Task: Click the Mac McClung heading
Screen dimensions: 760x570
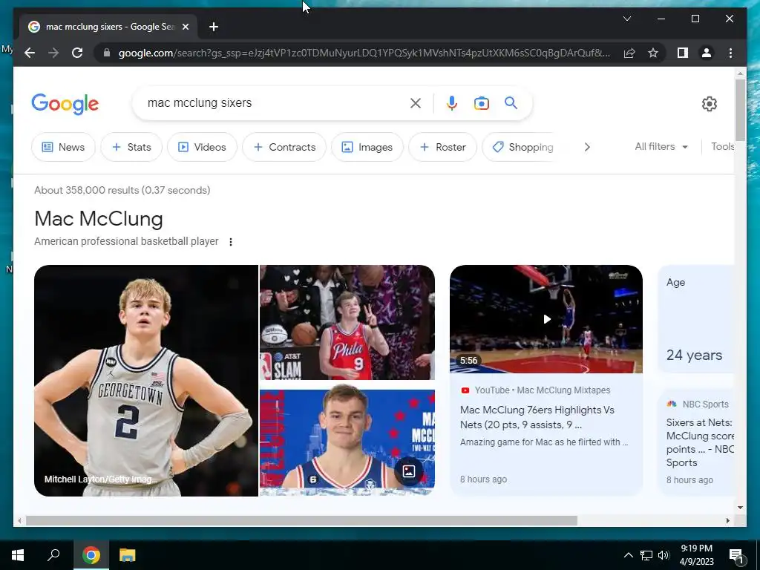Action: (99, 219)
